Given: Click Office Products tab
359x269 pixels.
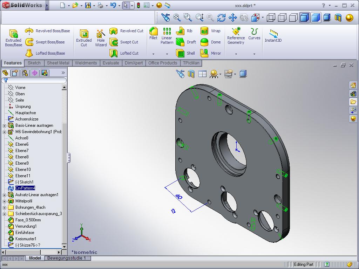Looking at the screenshot, I should coord(163,63).
